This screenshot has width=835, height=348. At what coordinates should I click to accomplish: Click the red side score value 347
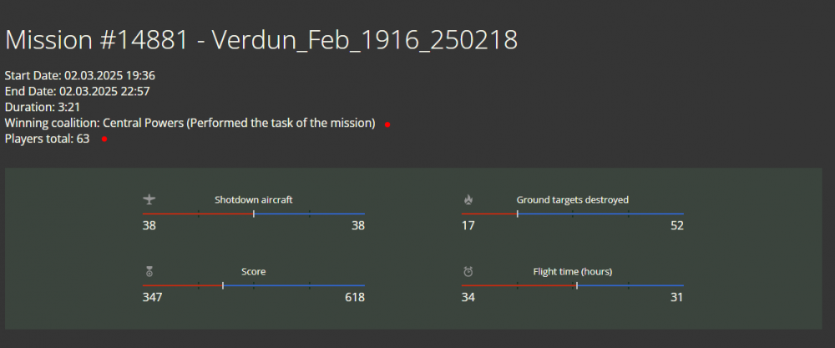coord(153,297)
